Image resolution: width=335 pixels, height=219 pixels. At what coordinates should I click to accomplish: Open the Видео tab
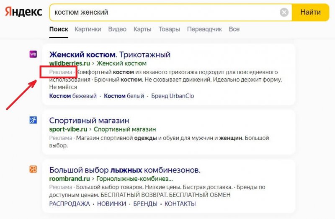[117, 29]
